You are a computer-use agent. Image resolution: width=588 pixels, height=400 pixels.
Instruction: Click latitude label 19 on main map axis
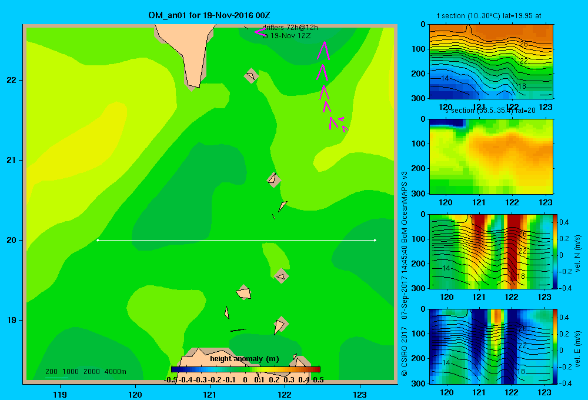12,320
